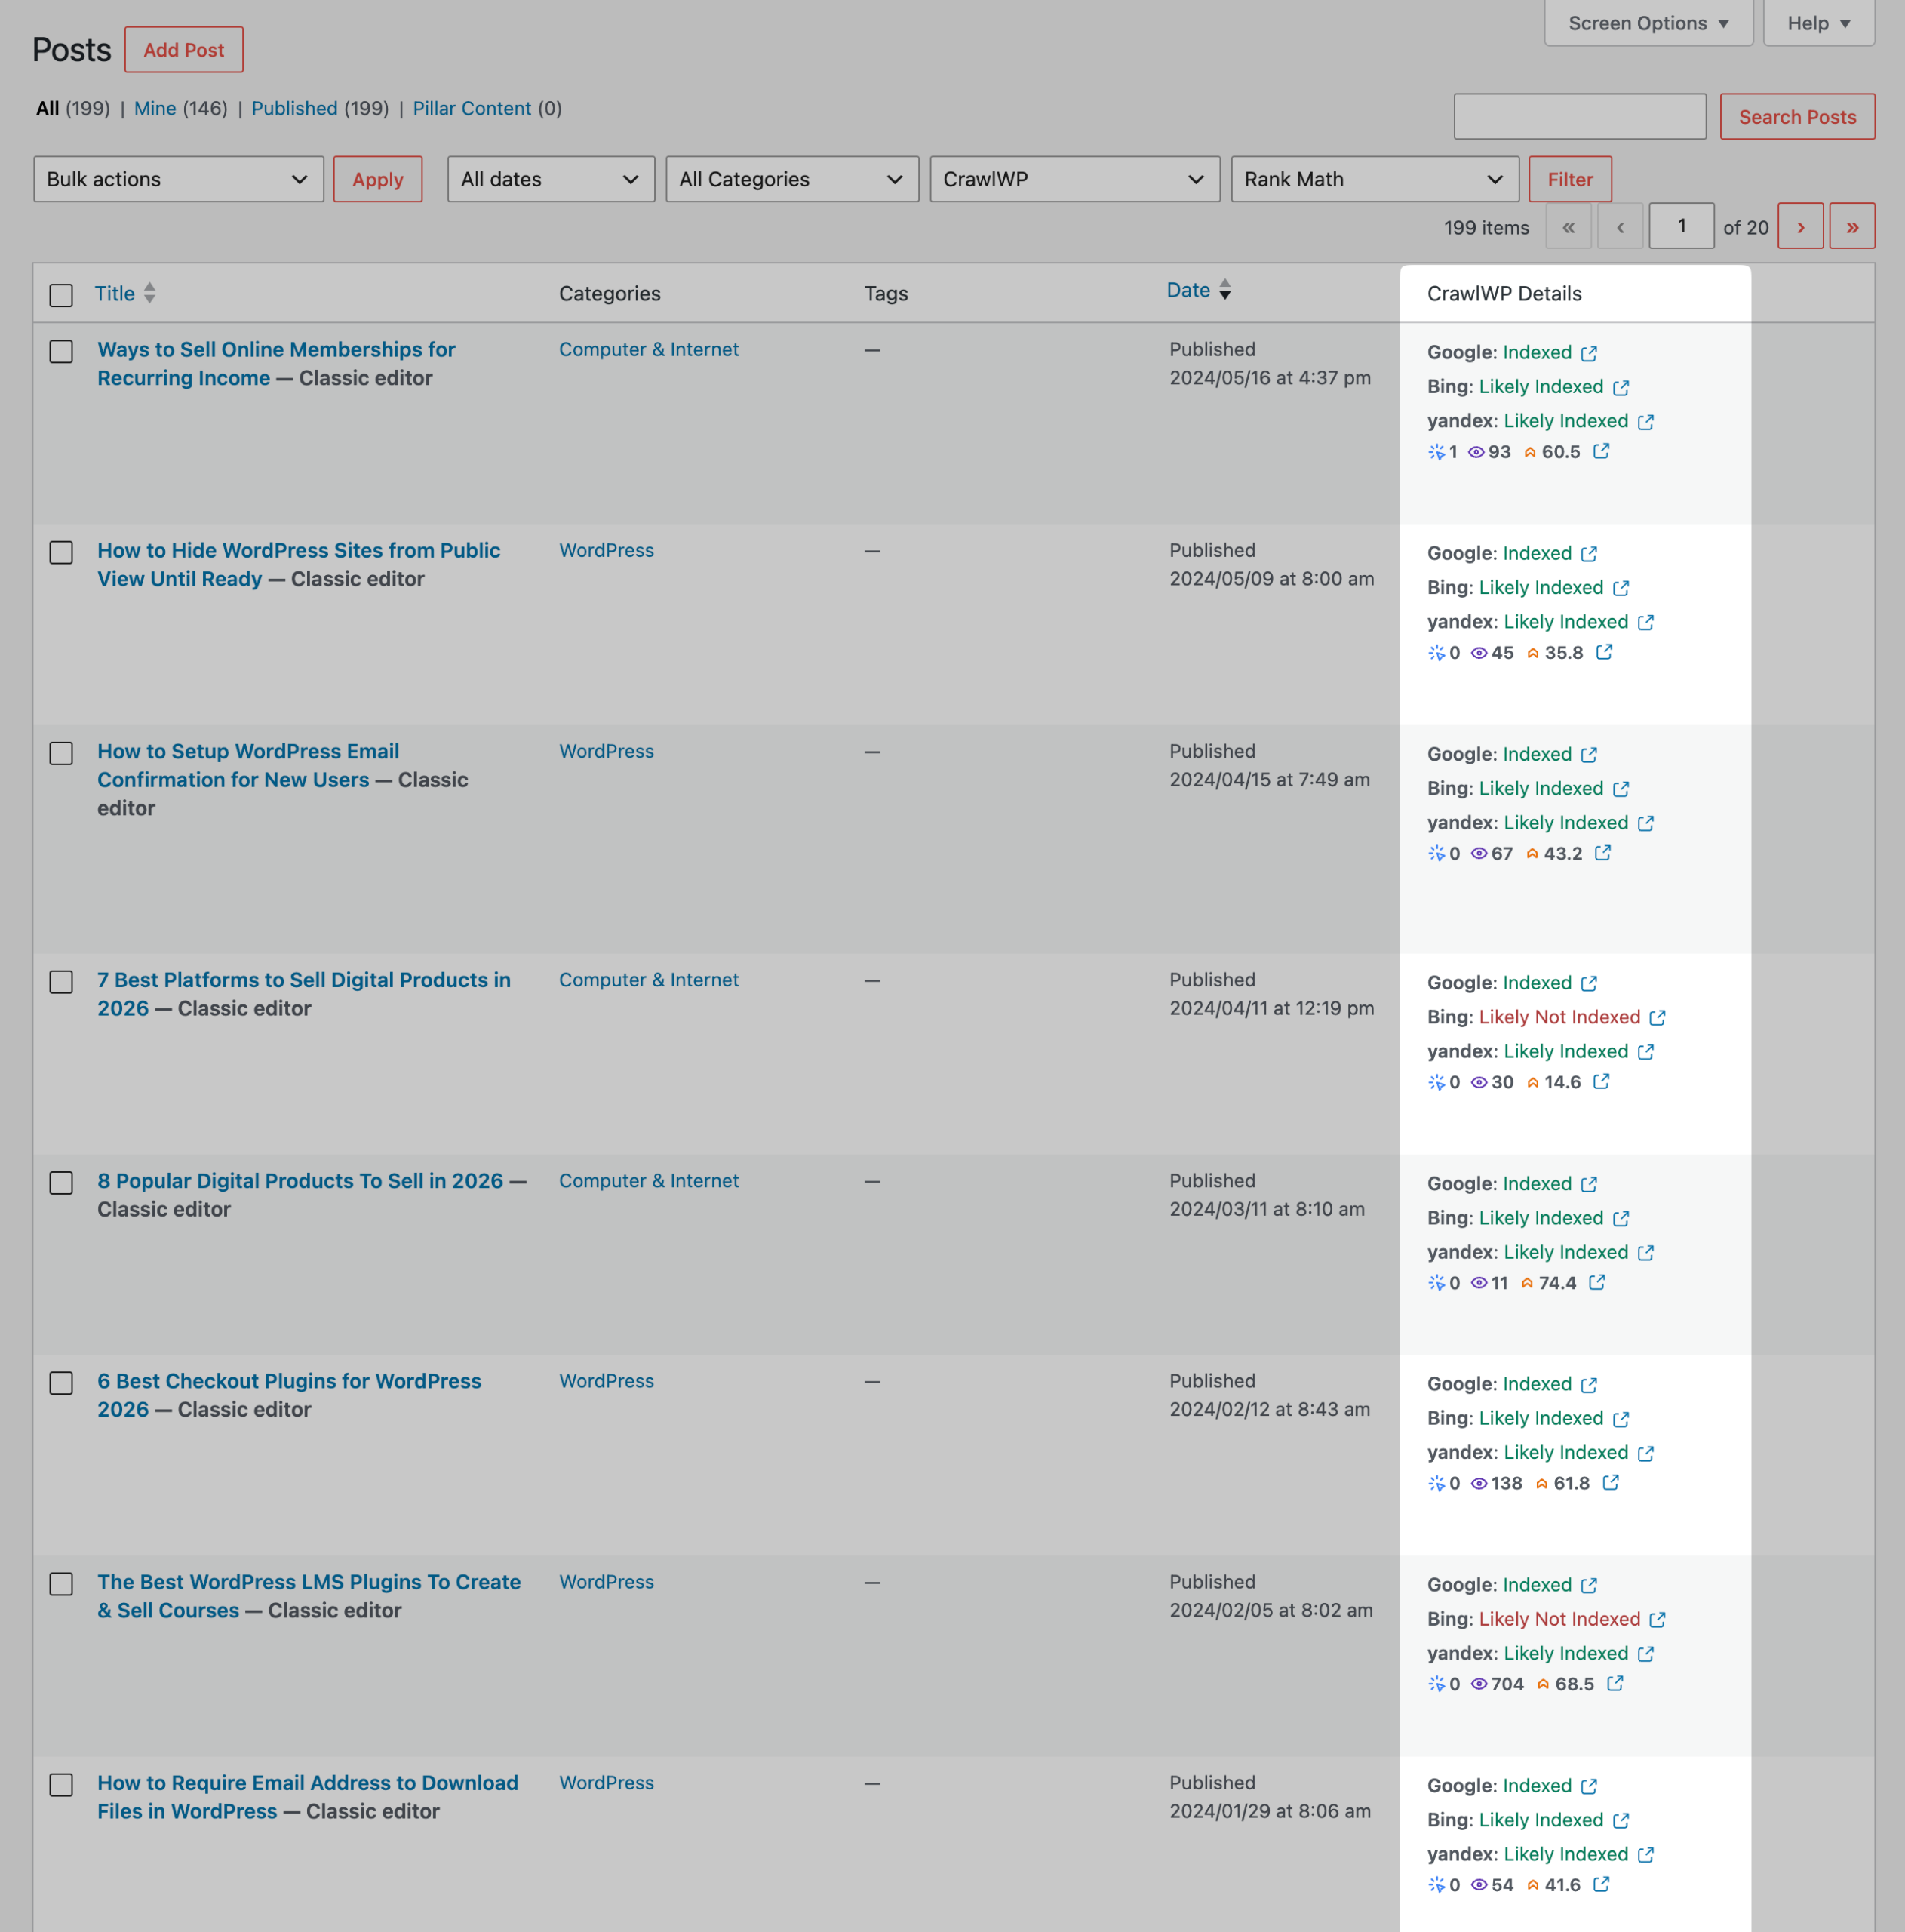The width and height of the screenshot is (1905, 1932).
Task: Open Rank Math filter dropdown
Action: (x=1375, y=179)
